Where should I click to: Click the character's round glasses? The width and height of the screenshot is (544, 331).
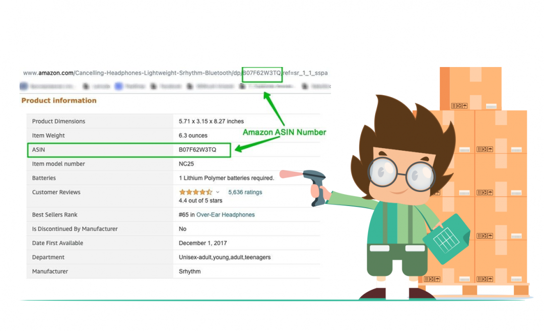coord(401,174)
